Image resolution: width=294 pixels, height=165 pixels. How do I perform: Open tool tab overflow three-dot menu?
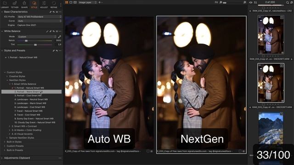61,5
